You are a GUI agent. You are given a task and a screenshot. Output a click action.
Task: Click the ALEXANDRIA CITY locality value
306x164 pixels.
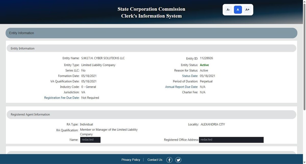213,124
